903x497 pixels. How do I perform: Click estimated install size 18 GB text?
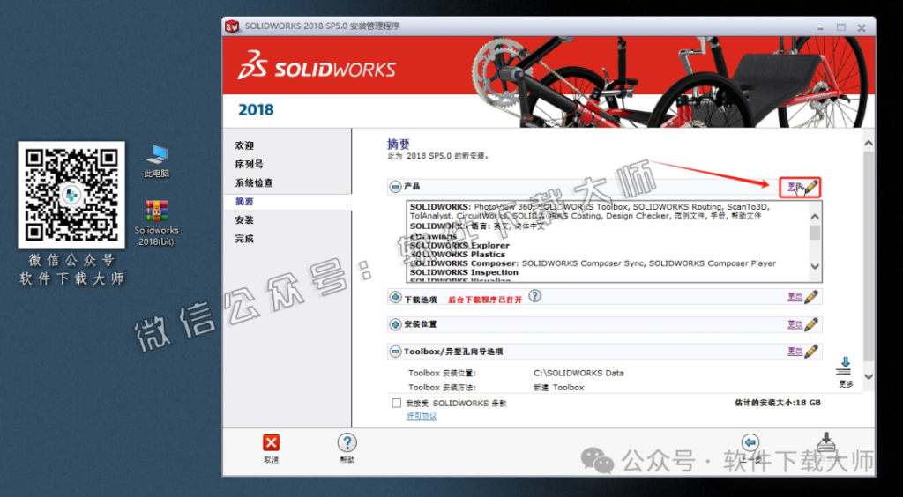click(778, 403)
